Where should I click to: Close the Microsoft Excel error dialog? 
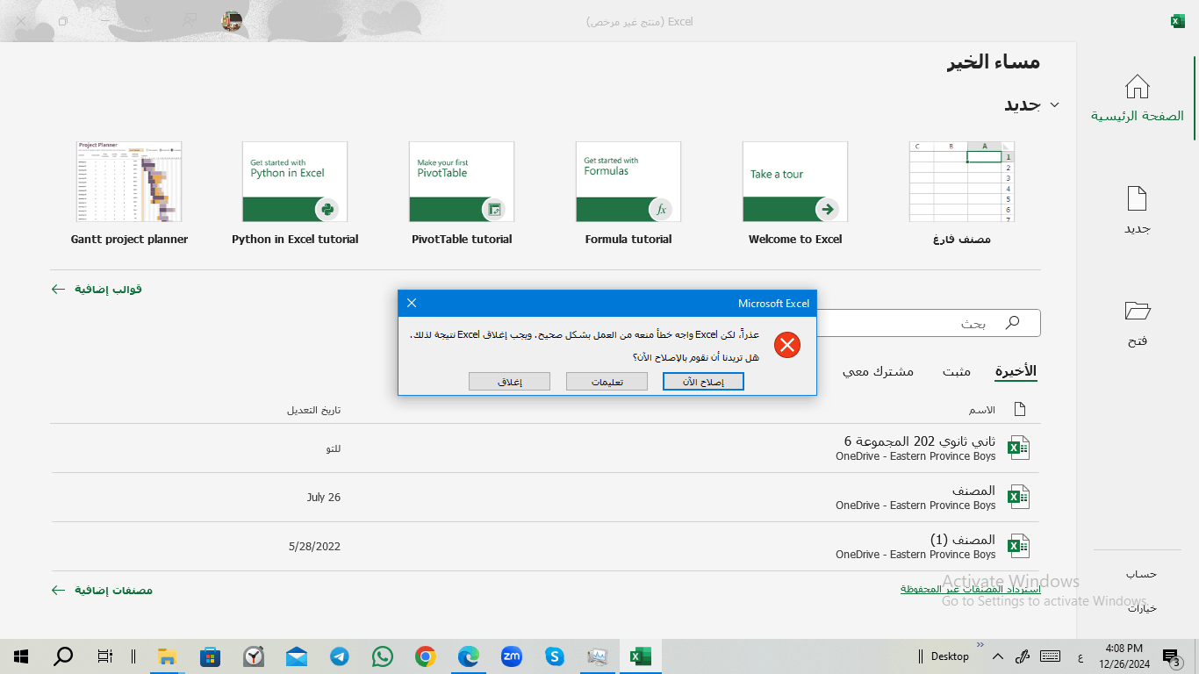click(412, 303)
